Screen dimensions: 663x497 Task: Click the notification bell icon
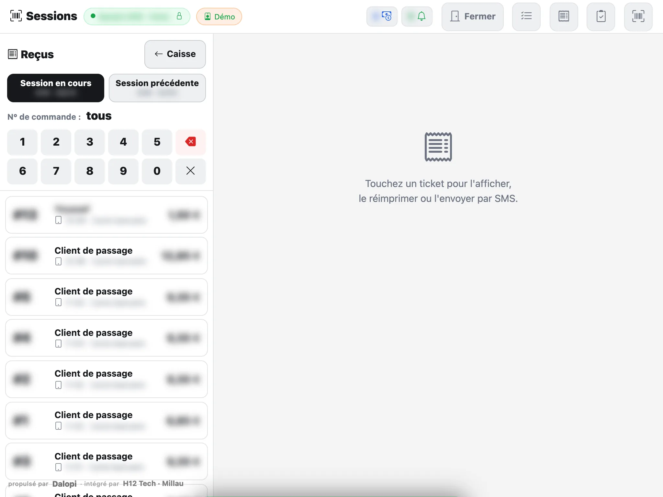[417, 17]
